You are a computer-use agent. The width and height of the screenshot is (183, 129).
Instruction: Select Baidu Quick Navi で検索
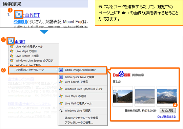coord(82,77)
